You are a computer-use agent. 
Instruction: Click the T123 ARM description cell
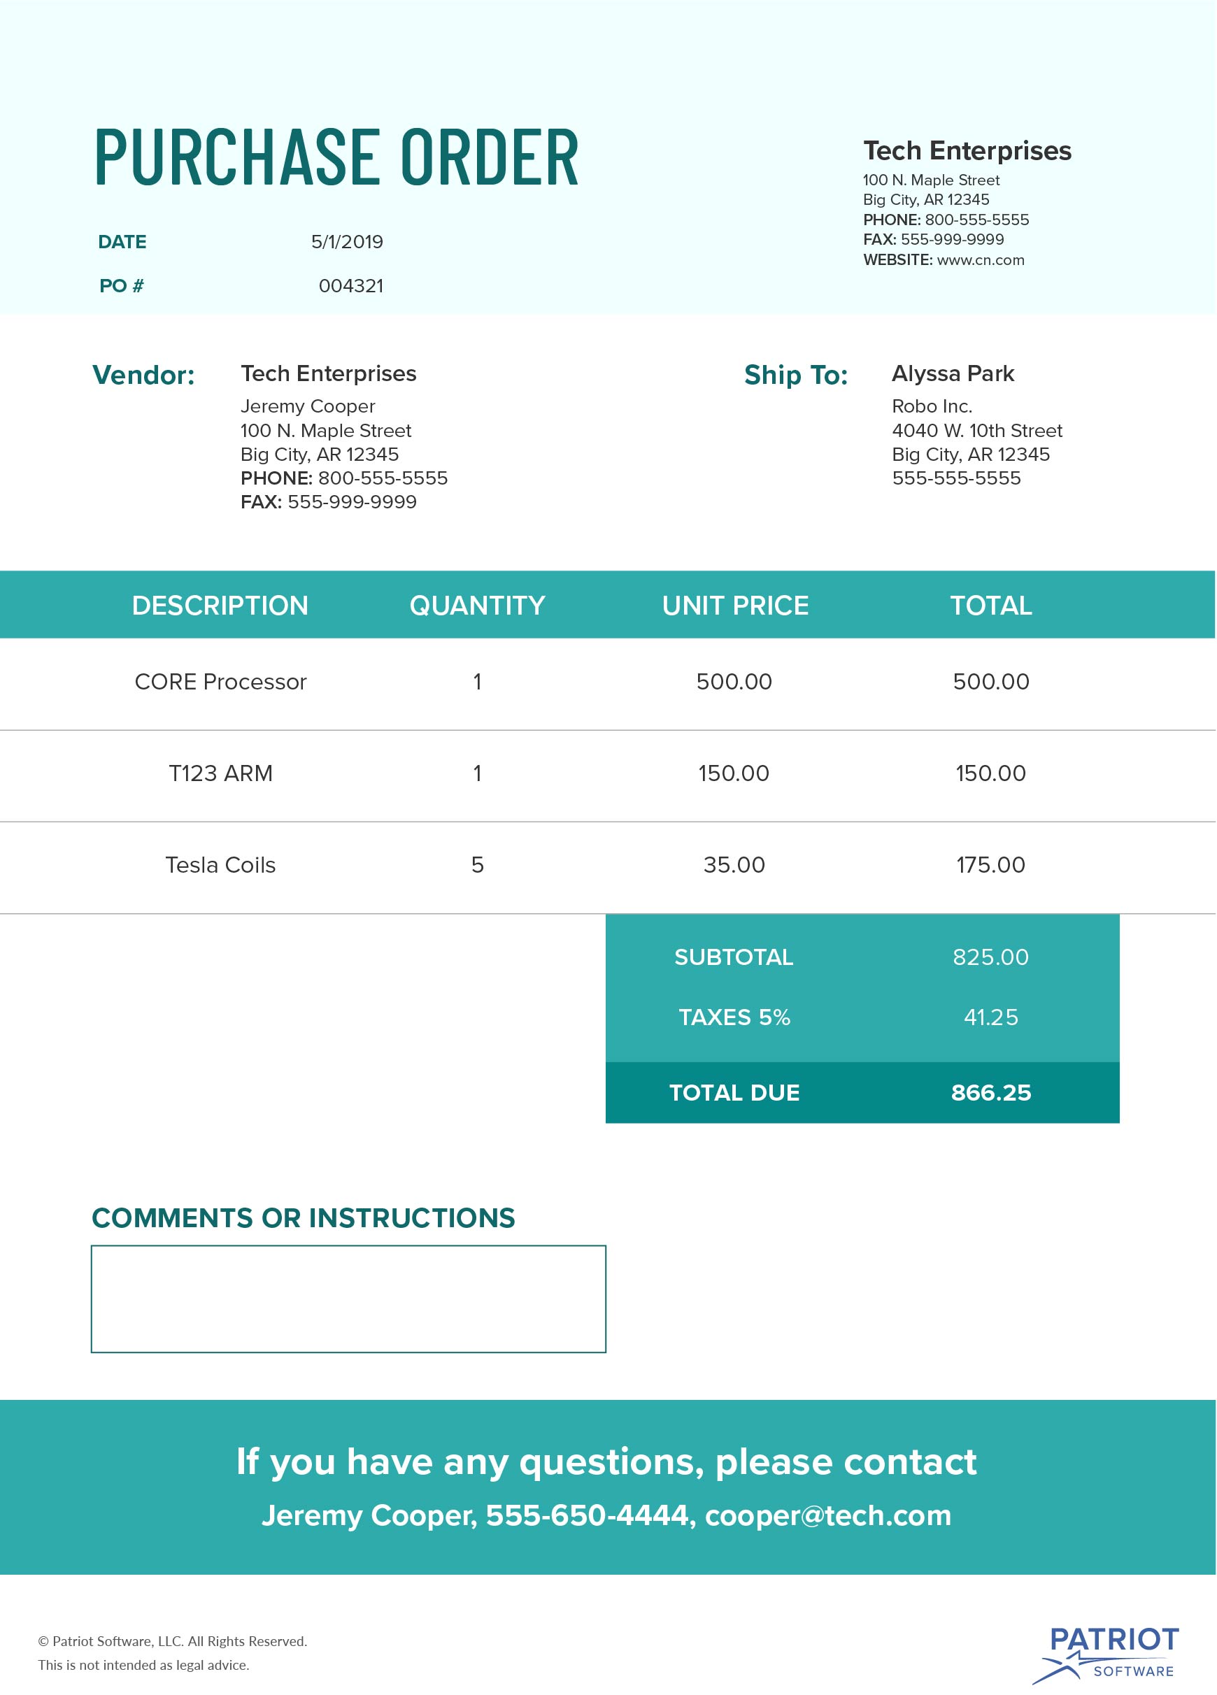tap(220, 773)
